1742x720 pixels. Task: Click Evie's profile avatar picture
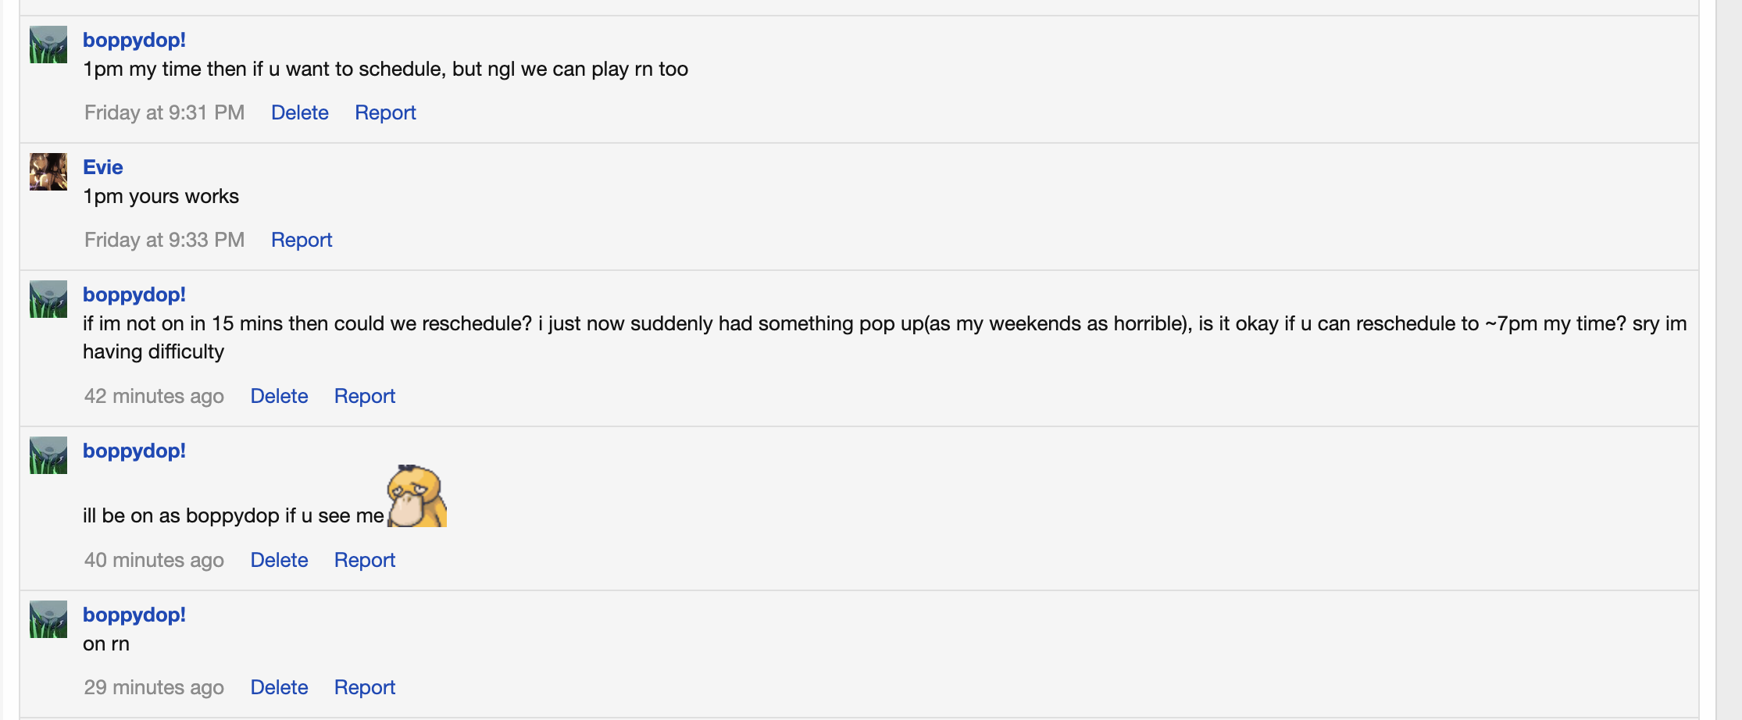tap(48, 172)
